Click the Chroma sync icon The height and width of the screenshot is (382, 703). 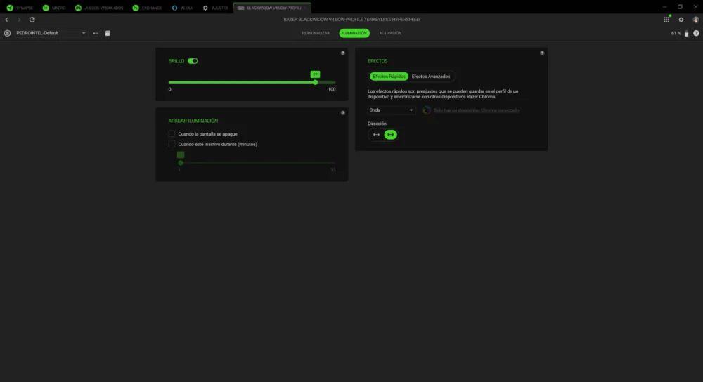427,110
